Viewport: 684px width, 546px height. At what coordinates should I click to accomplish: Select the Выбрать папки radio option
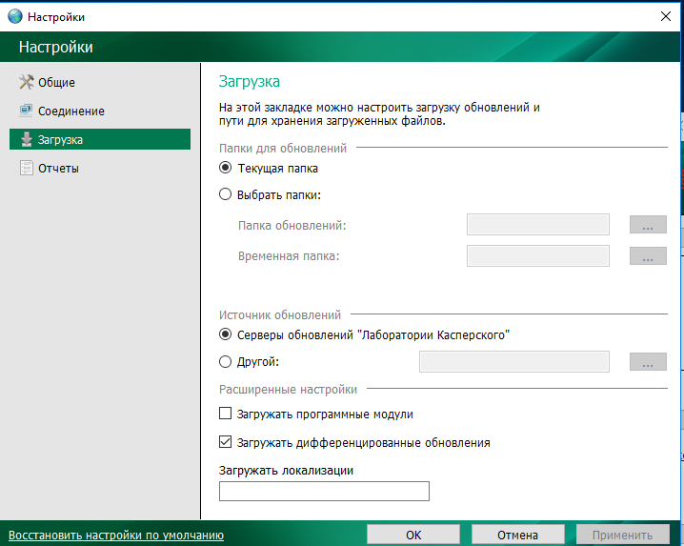225,194
